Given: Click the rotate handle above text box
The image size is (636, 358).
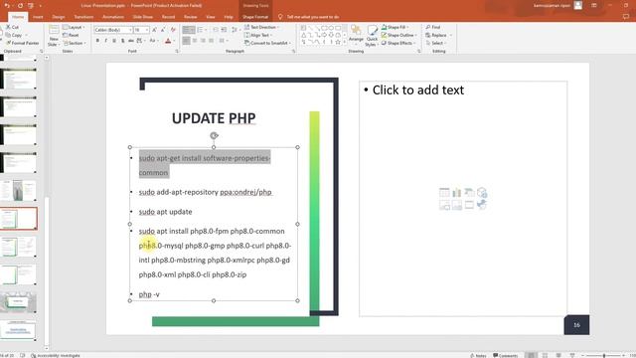Looking at the screenshot, I should [214, 135].
